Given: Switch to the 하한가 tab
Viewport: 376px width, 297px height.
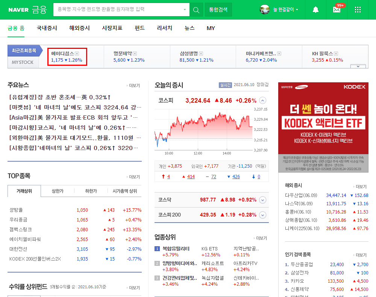Looking at the screenshot, I should point(91,191).
